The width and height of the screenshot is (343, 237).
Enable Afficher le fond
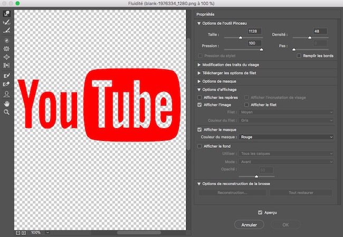click(x=199, y=146)
